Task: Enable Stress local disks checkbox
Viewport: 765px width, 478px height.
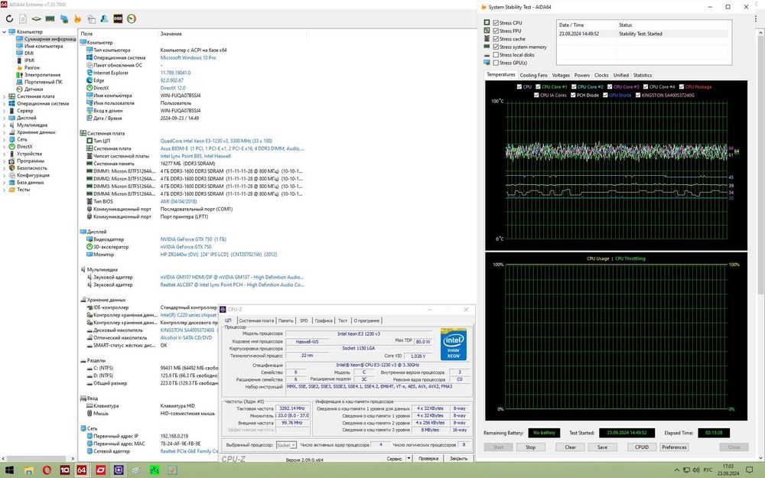Action: [x=496, y=55]
